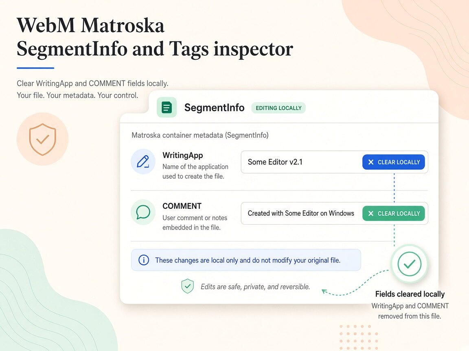Click the COMMENT speech bubble icon

click(143, 212)
